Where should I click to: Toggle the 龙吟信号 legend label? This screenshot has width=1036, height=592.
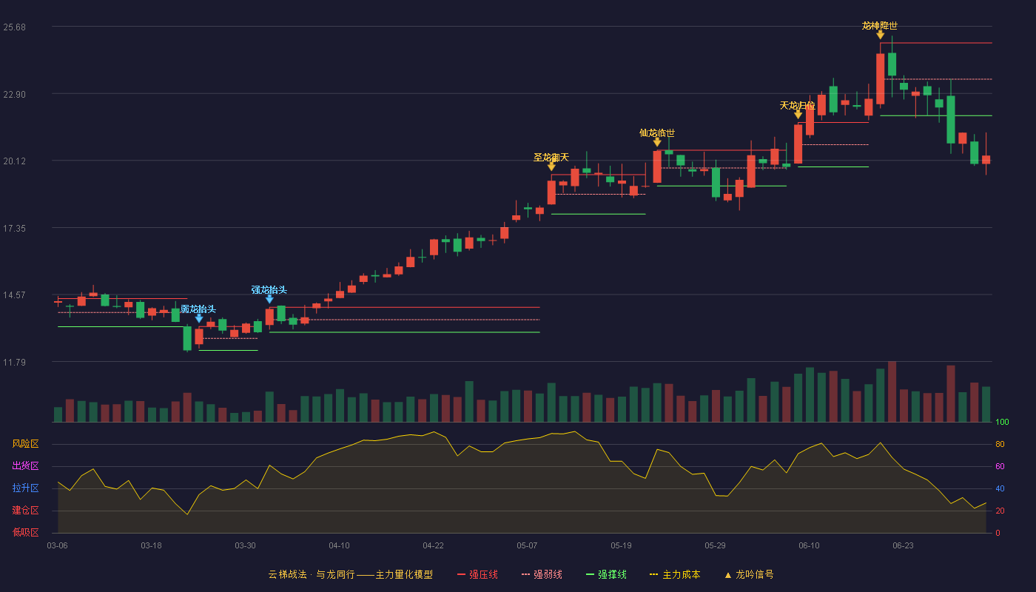click(x=755, y=574)
